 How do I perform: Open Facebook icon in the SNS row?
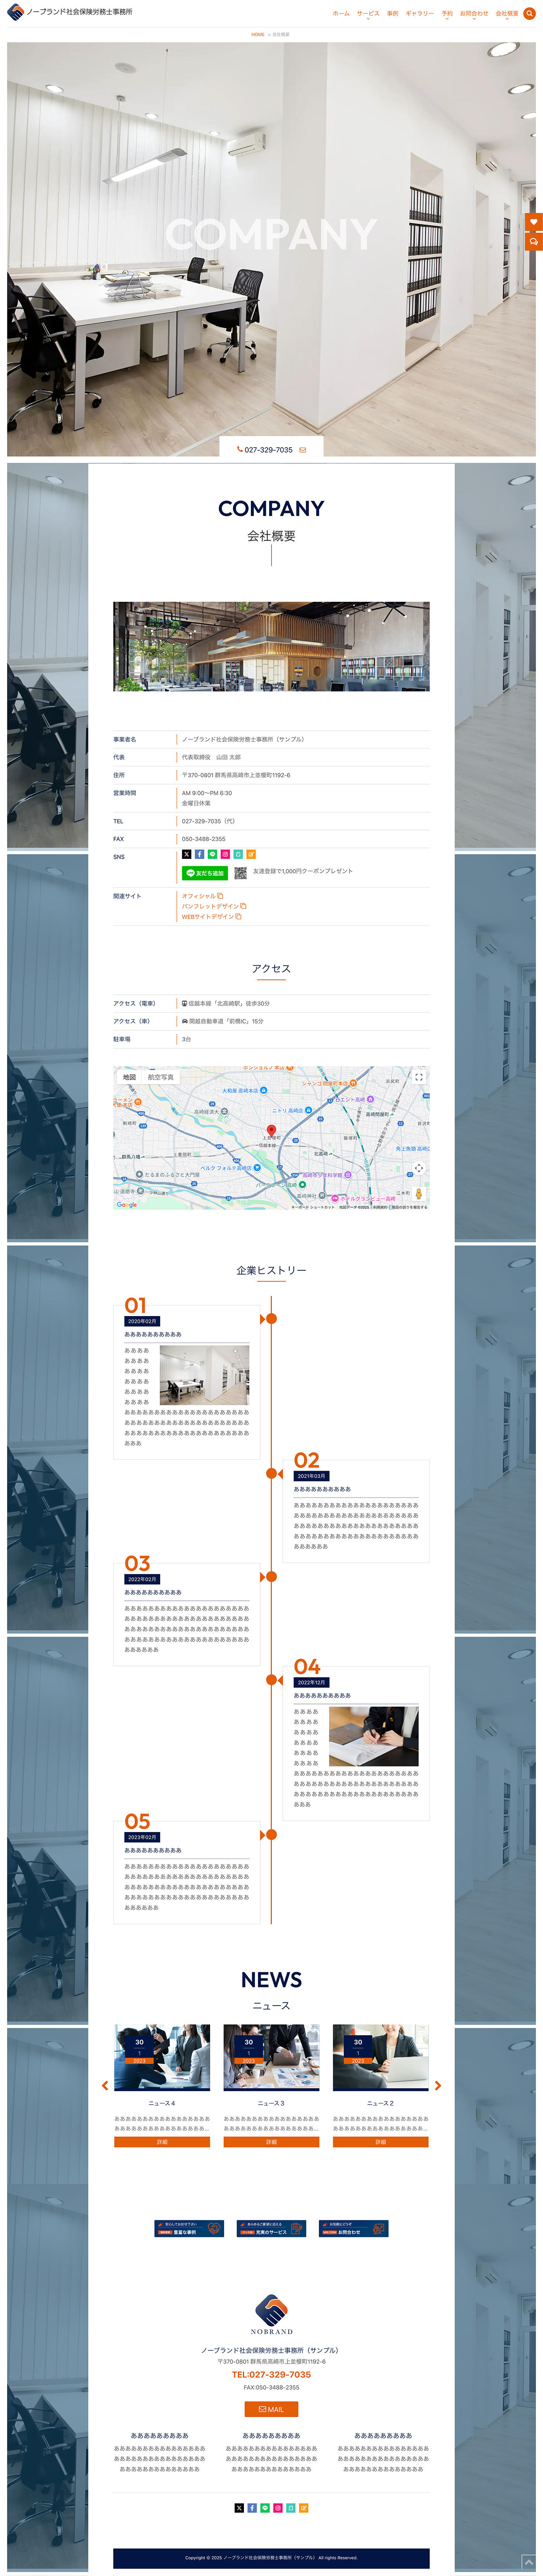[200, 854]
